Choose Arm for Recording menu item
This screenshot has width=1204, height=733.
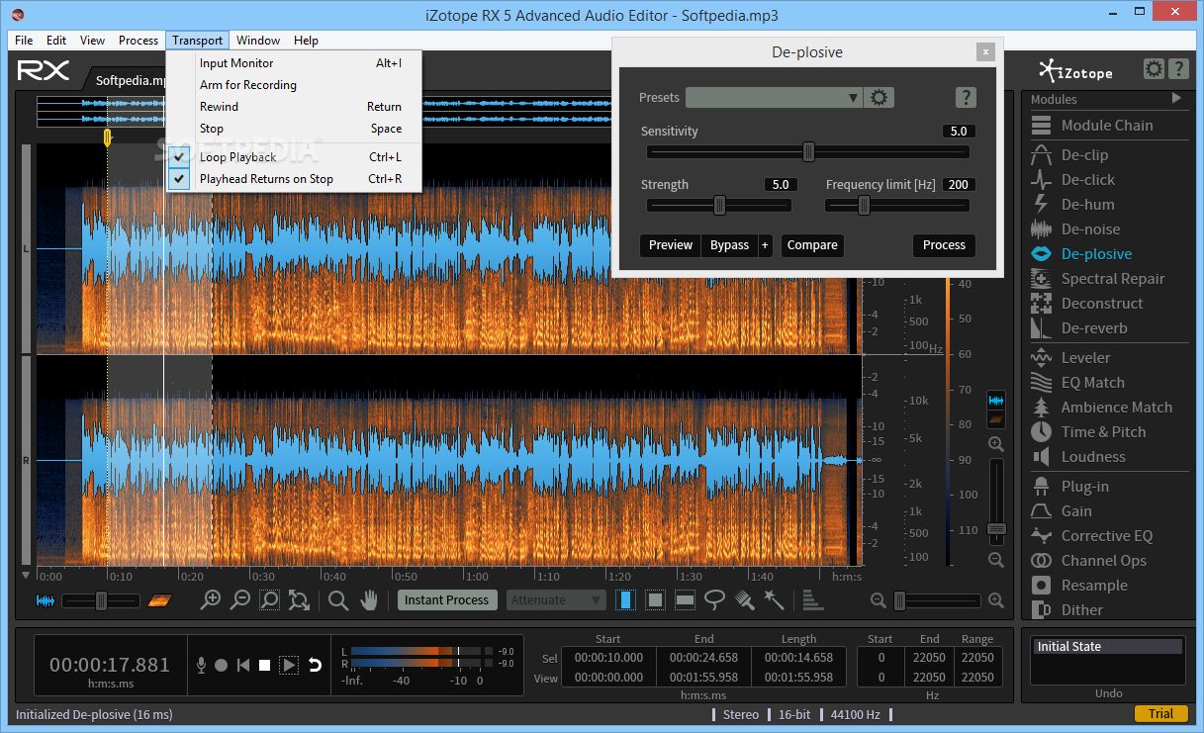tap(294, 85)
